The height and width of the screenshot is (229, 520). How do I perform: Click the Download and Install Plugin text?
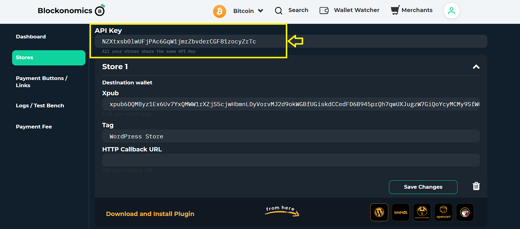pyautogui.click(x=150, y=214)
